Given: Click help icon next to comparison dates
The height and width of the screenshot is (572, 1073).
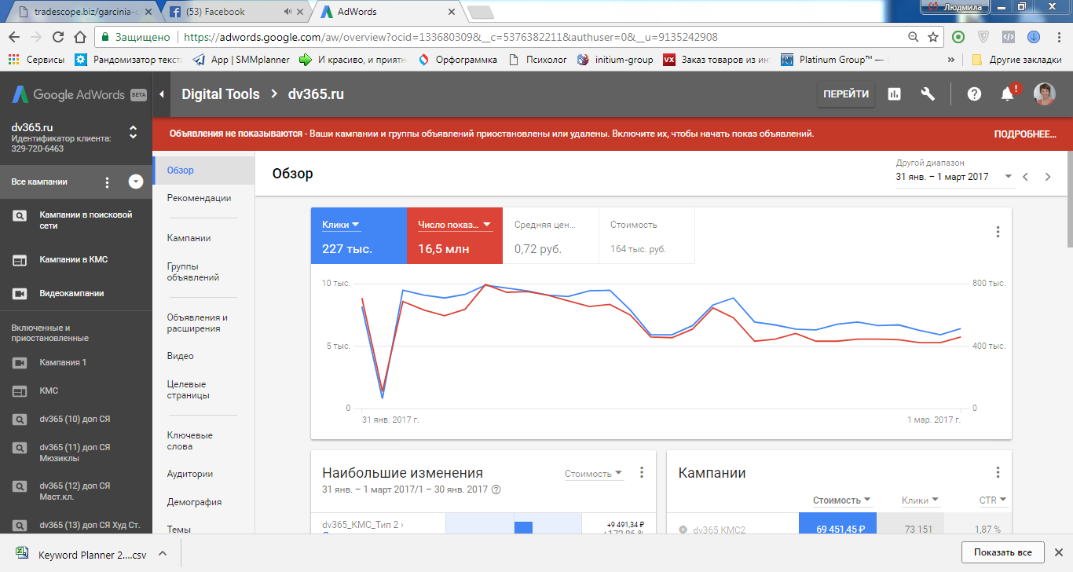Looking at the screenshot, I should pyautogui.click(x=496, y=489).
